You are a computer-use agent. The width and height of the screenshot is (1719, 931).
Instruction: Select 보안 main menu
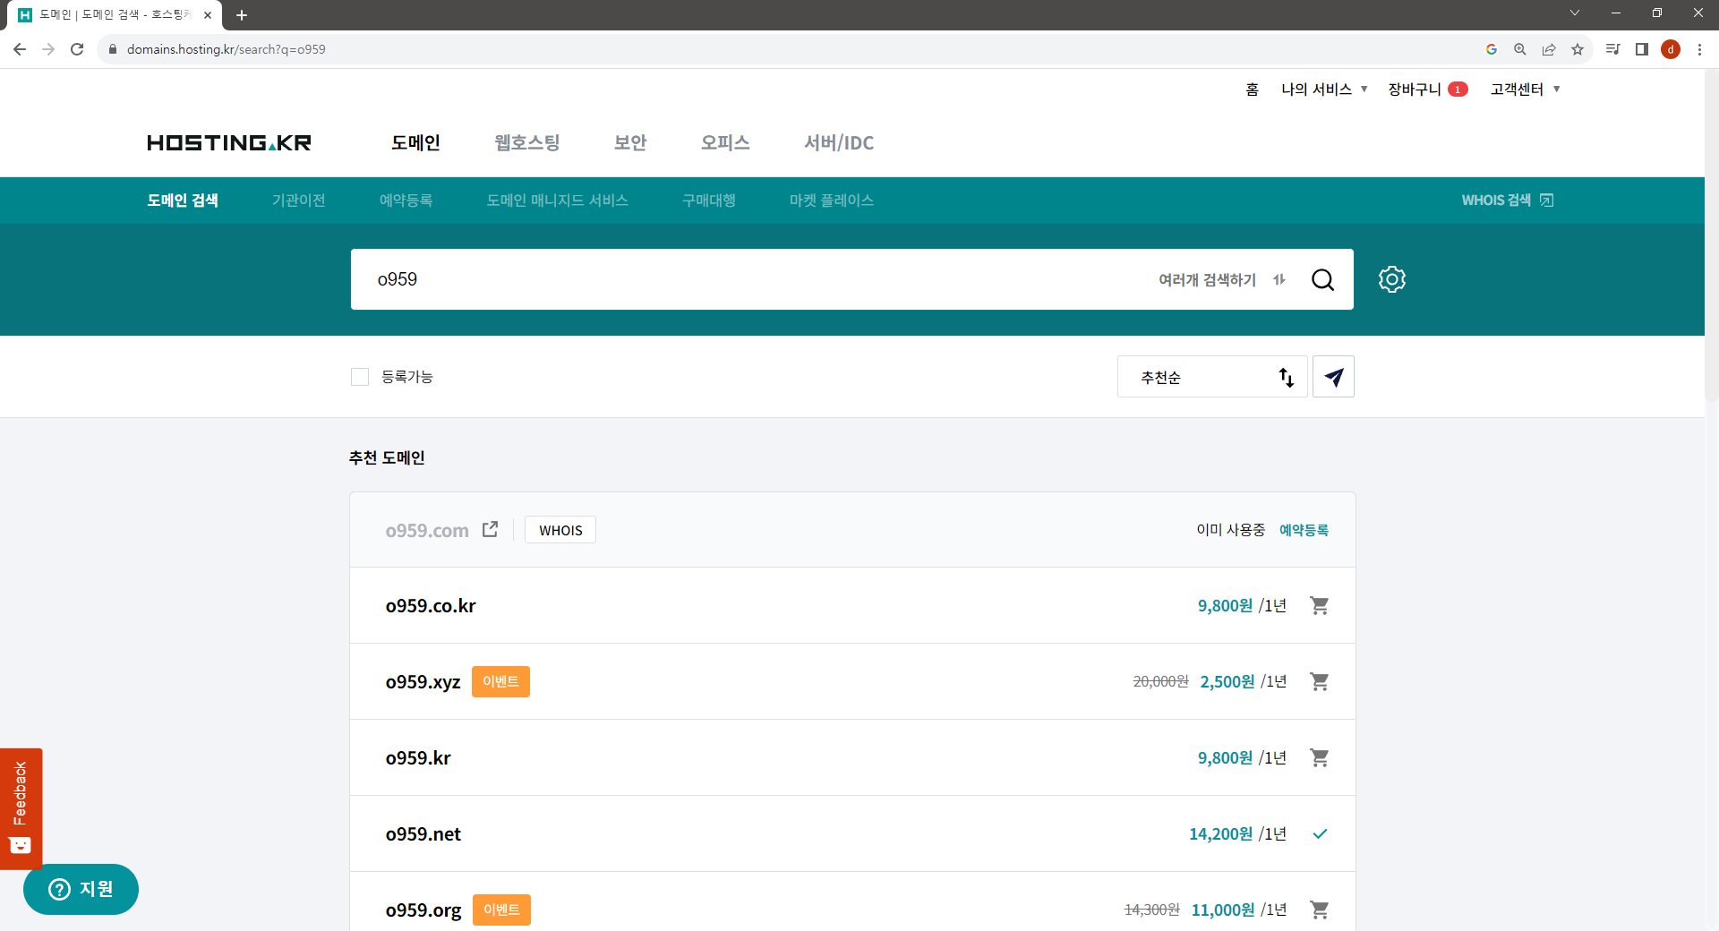click(x=630, y=142)
